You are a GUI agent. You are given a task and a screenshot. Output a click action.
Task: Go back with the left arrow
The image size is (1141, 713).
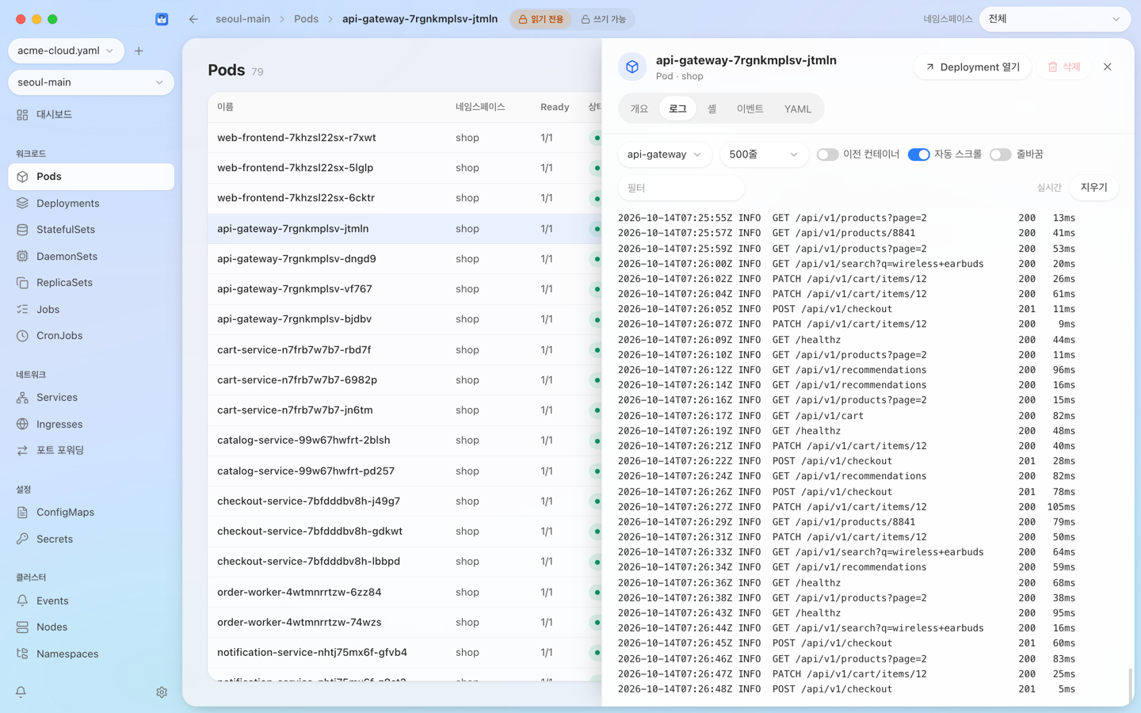pos(193,19)
